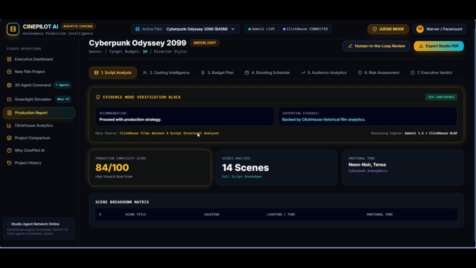This screenshot has width=476, height=268.
Task: Click the Export Studio PDF button
Action: click(439, 46)
